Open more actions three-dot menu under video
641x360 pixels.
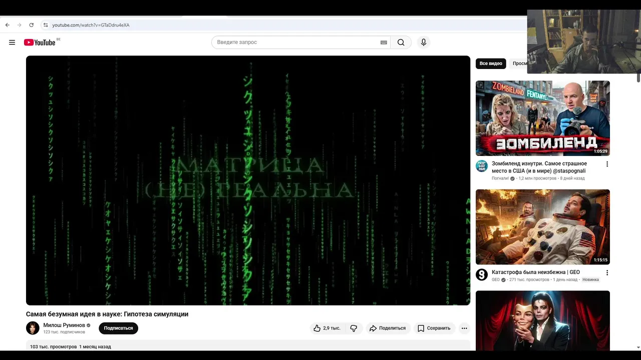pos(464,328)
